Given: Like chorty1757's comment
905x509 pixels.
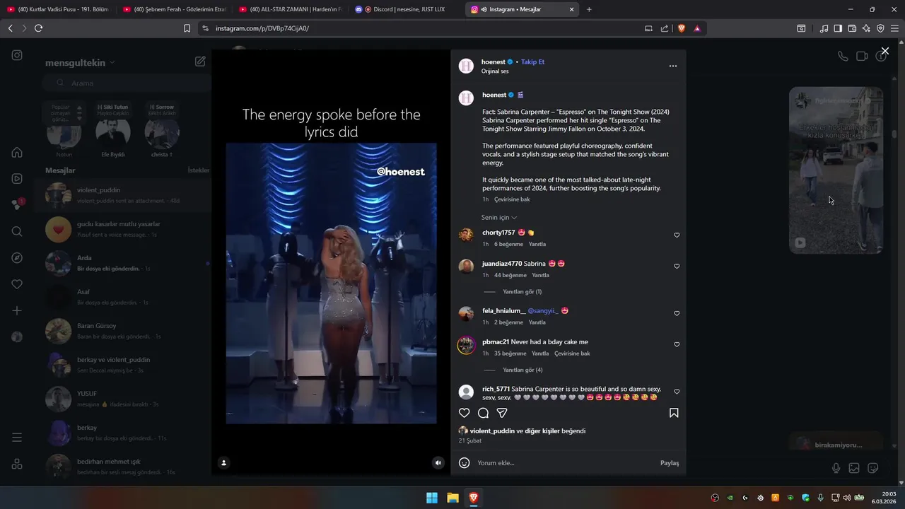Looking at the screenshot, I should tap(677, 235).
